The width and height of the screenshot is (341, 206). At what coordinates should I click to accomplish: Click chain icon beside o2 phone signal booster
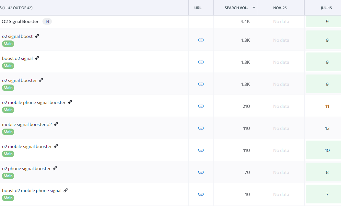click(55, 168)
